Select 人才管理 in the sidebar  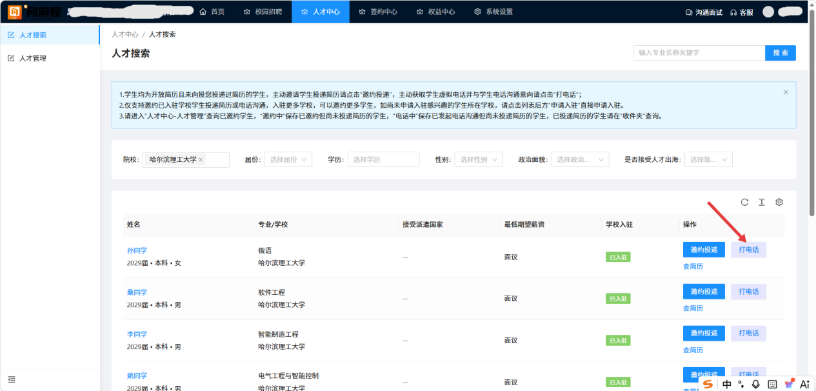point(50,58)
